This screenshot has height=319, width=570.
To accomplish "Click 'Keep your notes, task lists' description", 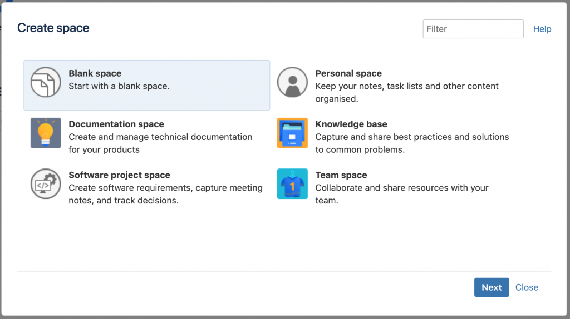I will (407, 92).
